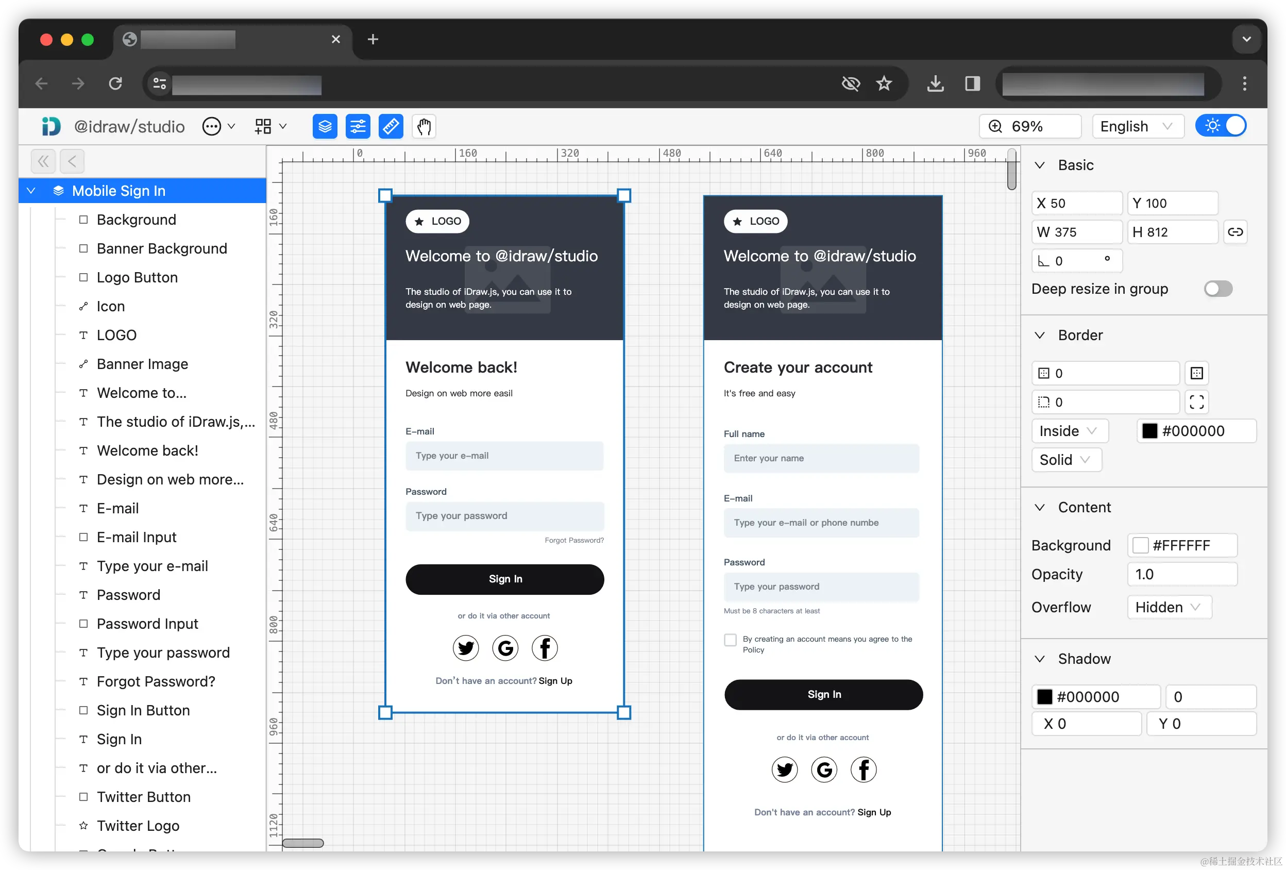The width and height of the screenshot is (1286, 870).
Task: Toggle the settings sliders panel icon
Action: pos(358,127)
